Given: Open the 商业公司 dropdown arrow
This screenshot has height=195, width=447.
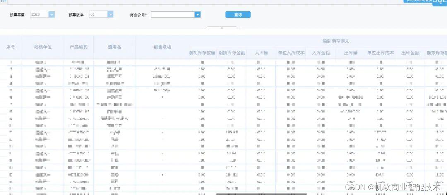Looking at the screenshot, I should (x=197, y=14).
